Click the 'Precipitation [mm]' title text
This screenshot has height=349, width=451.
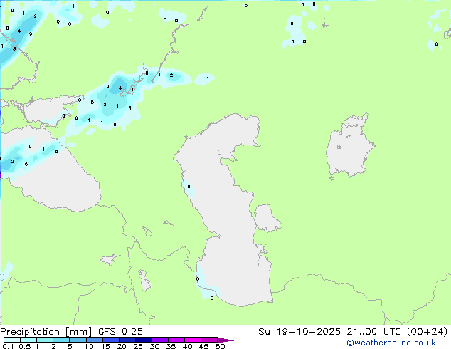(46, 332)
